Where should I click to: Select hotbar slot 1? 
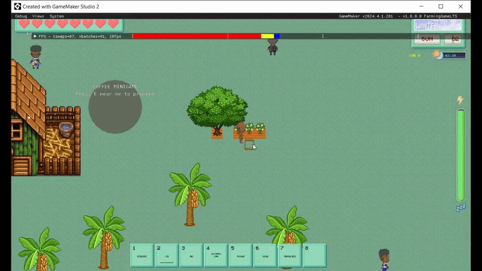(x=142, y=255)
